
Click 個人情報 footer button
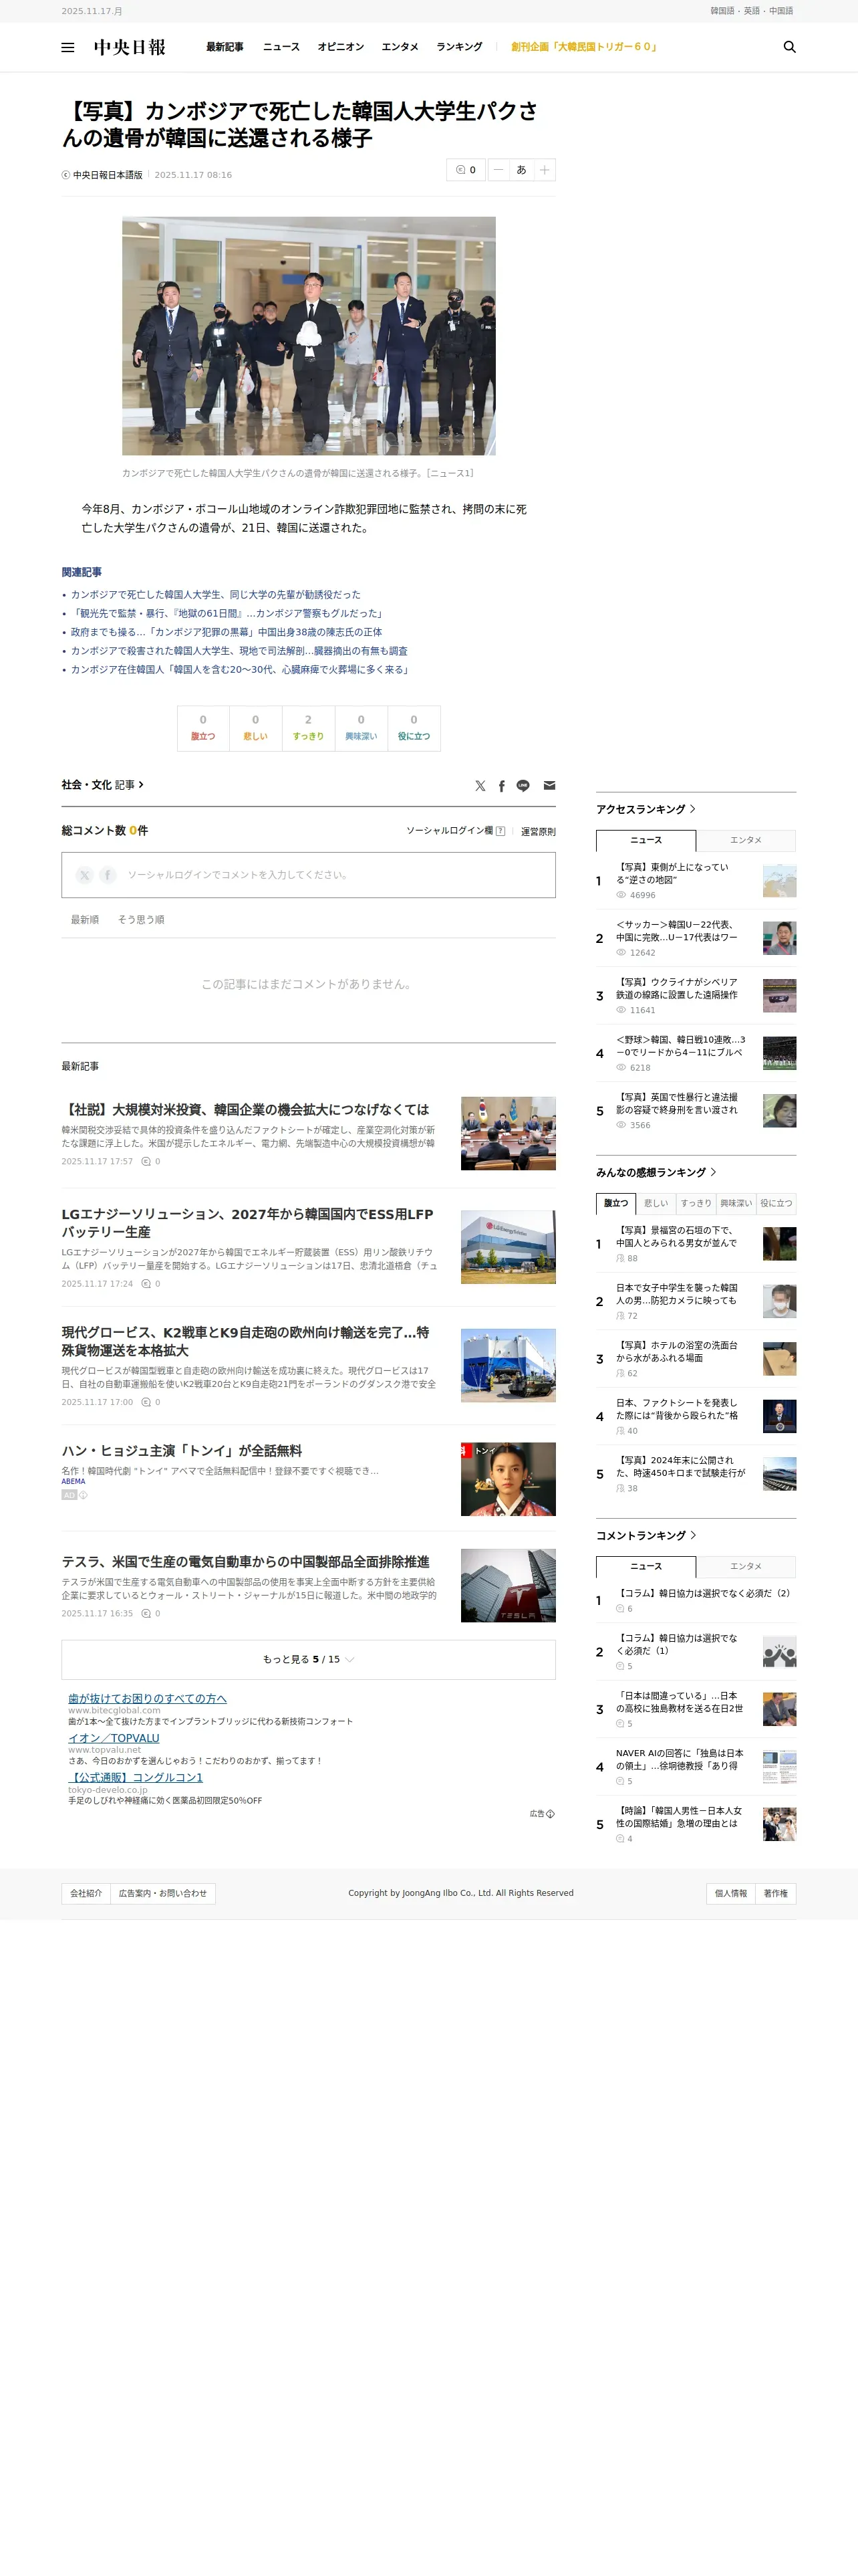click(x=731, y=1893)
